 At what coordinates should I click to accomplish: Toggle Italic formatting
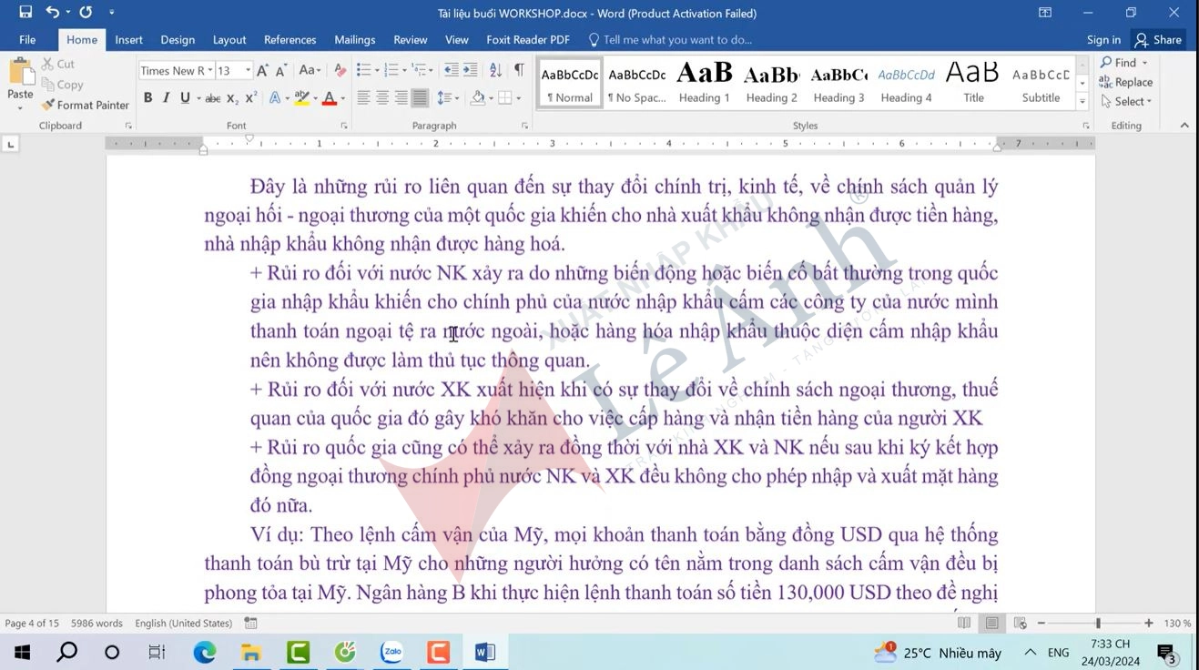click(x=166, y=96)
